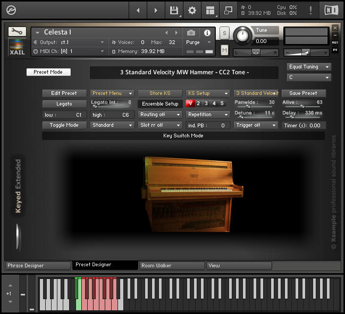
Task: Open the KS Setup dropdown
Action: click(208, 93)
